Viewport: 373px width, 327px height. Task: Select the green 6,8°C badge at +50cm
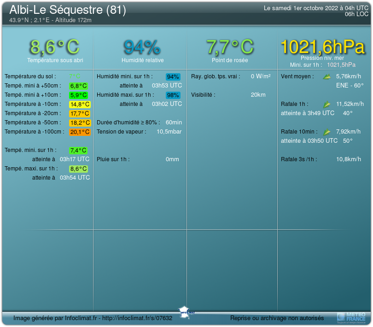click(78, 86)
